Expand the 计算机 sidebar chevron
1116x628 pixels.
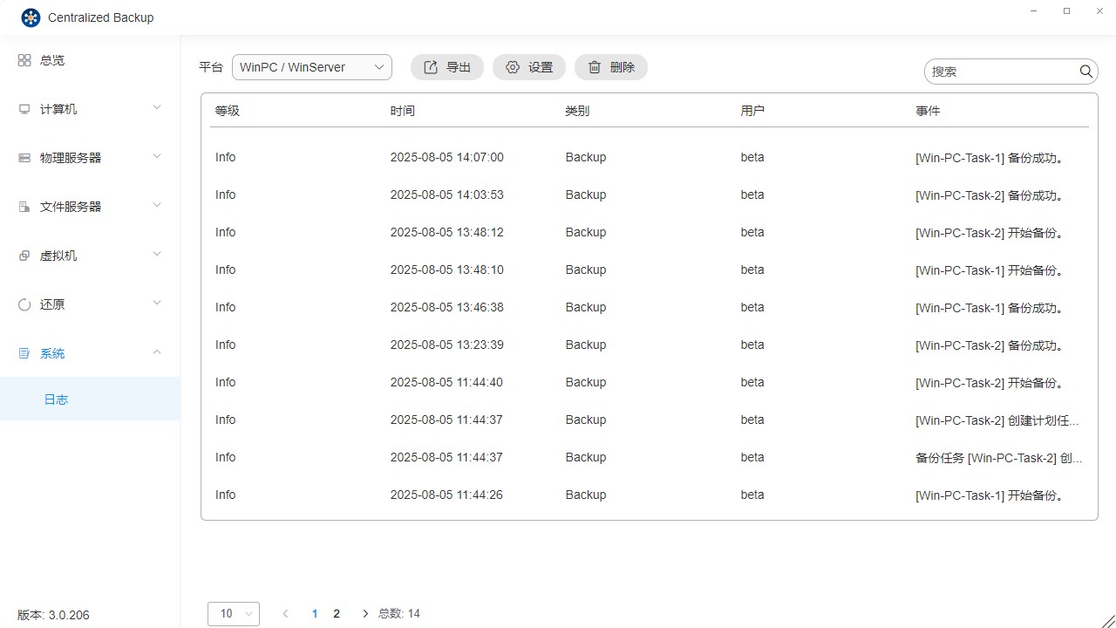[156, 106]
